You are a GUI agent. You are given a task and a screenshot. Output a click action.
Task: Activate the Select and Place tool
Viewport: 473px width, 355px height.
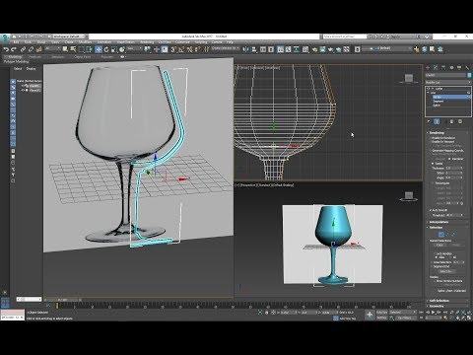(x=122, y=49)
